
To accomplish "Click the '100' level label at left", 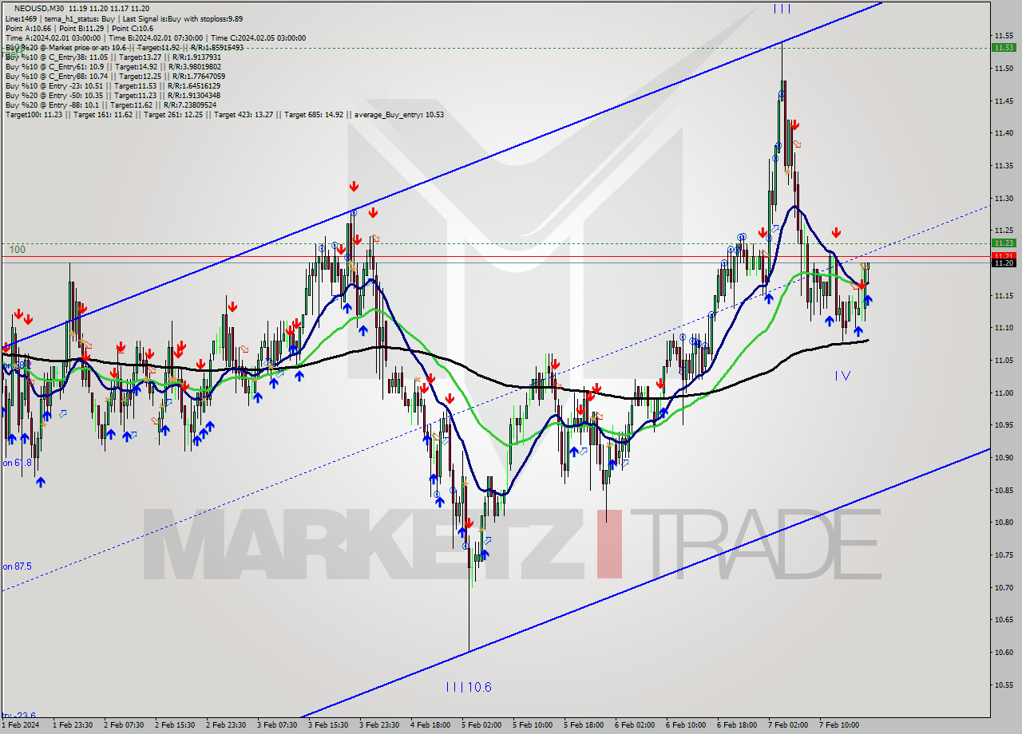I will point(18,250).
